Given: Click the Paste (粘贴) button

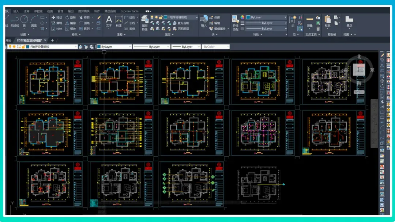Looking at the screenshot, I should coord(327,22).
